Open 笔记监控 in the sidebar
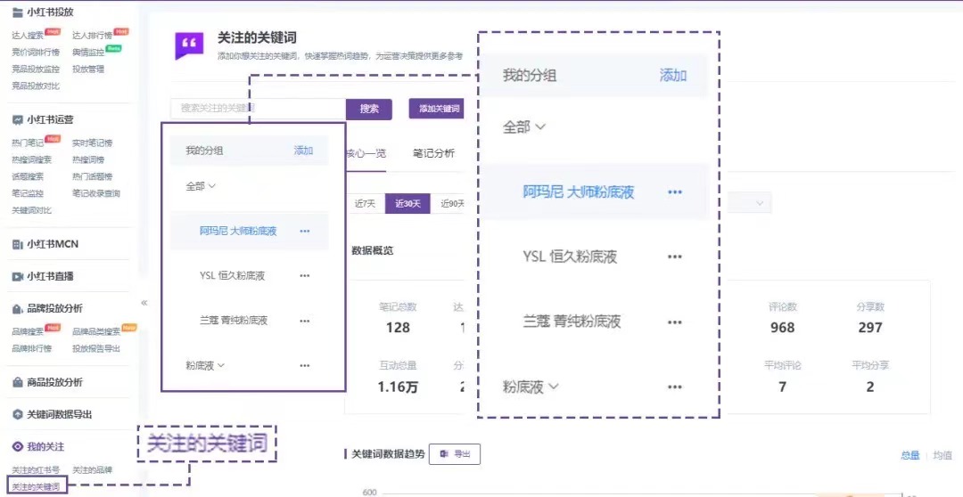The height and width of the screenshot is (497, 963). [x=28, y=194]
